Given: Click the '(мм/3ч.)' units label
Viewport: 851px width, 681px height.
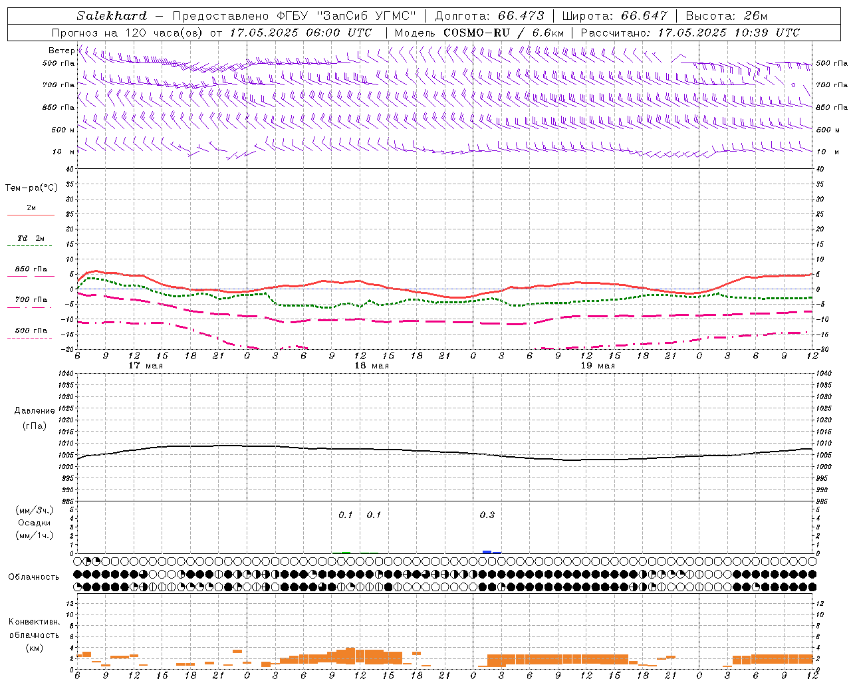Looking at the screenshot, I should point(35,511).
